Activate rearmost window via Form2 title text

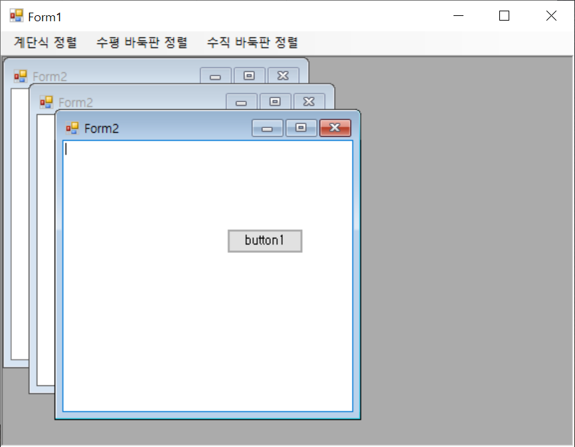tap(50, 76)
